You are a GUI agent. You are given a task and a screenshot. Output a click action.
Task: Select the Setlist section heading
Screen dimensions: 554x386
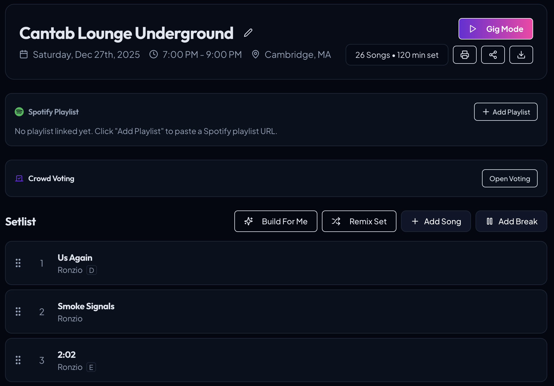(x=20, y=221)
